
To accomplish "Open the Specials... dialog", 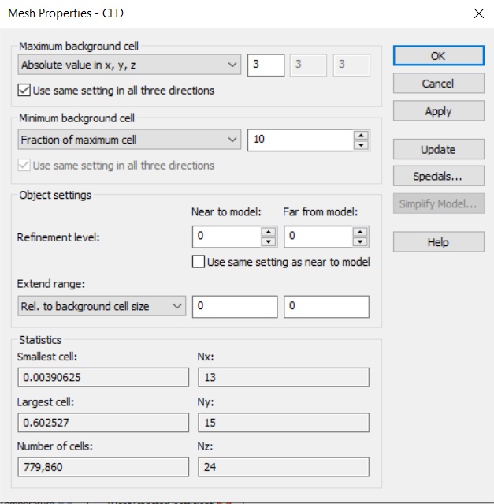I will tap(438, 176).
